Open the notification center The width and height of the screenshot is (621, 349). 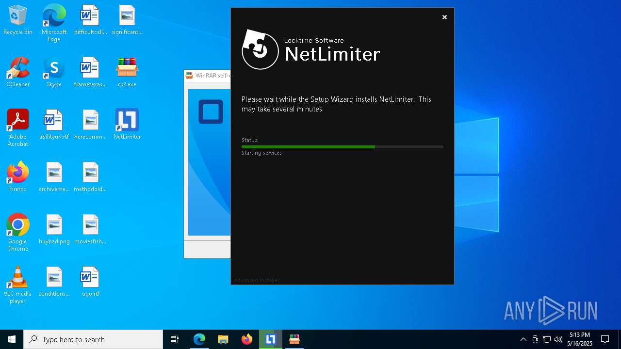click(605, 339)
